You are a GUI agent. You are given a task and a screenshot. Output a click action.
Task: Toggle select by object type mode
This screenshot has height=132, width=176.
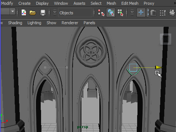(x=111, y=12)
